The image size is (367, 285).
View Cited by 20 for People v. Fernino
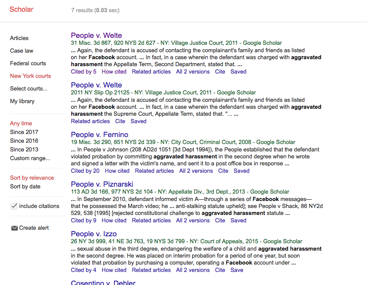[x=85, y=171]
